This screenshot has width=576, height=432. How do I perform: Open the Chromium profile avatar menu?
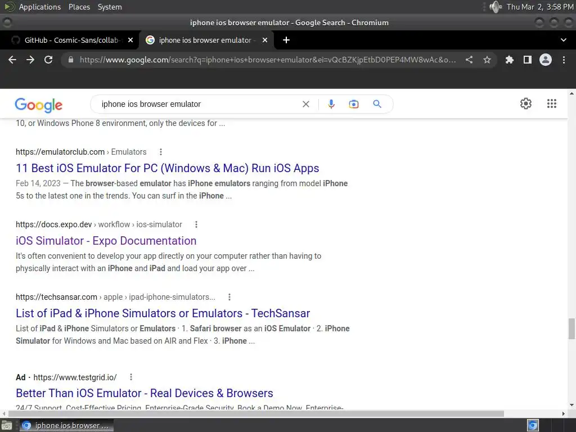pyautogui.click(x=546, y=60)
